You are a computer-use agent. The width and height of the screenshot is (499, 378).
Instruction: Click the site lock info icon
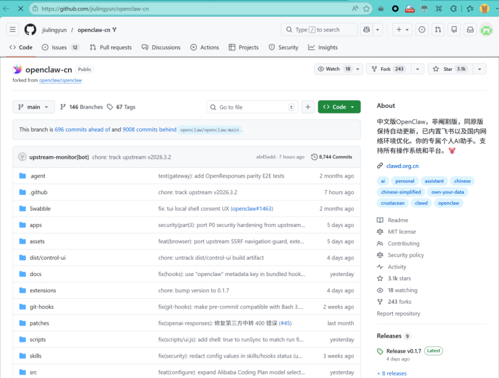[x=35, y=8]
